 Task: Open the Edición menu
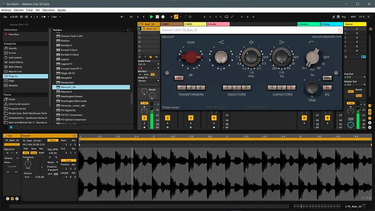click(18, 10)
